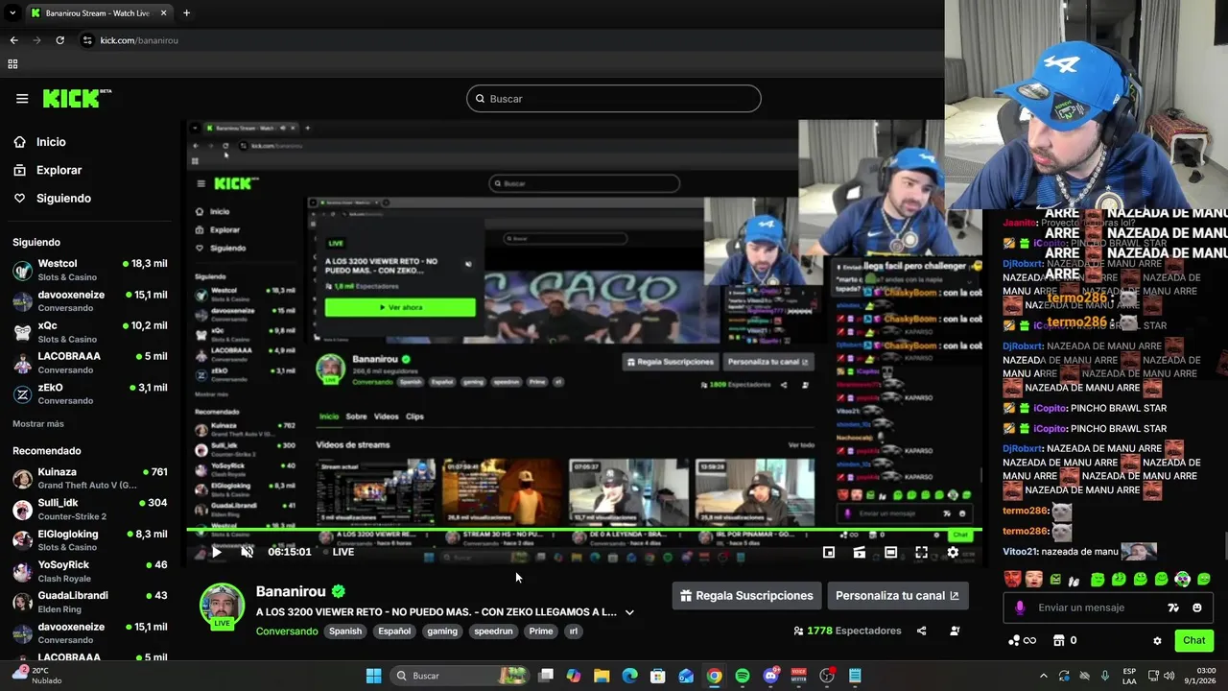Open Kuinaza recommended channel
The height and width of the screenshot is (691, 1228).
(x=90, y=478)
